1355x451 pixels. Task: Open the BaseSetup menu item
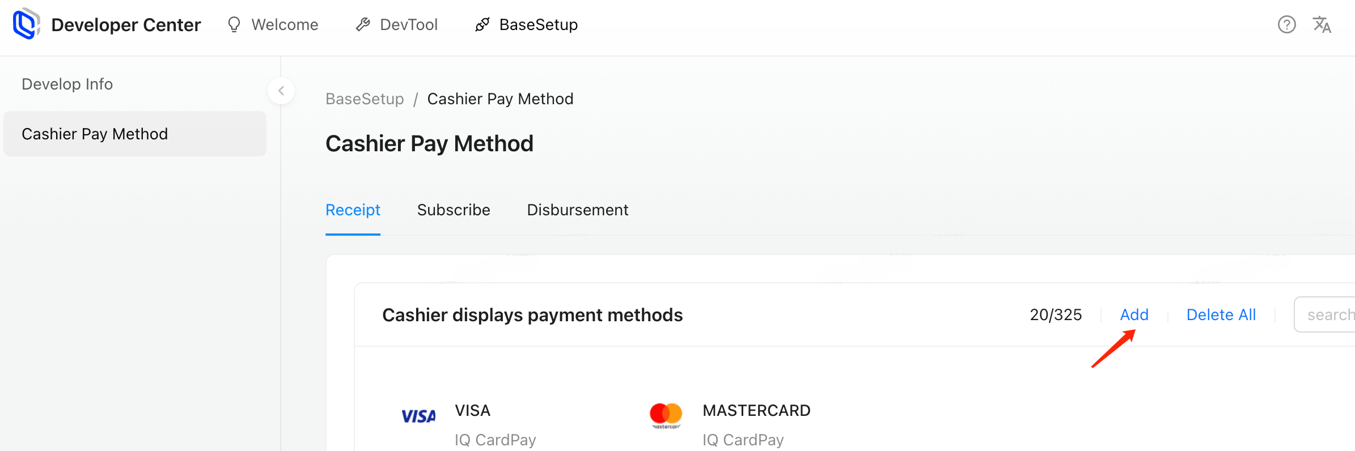538,24
